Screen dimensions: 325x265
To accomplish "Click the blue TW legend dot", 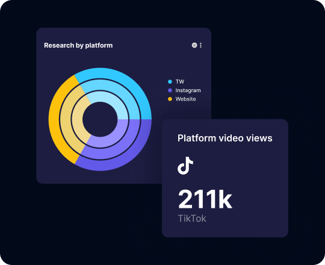I will 170,82.
